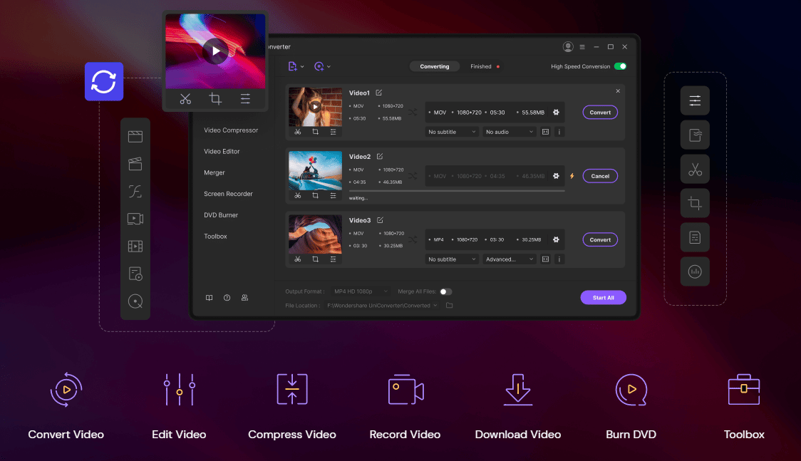Disable the High Speed Conversion toggle
This screenshot has height=461, width=801.
coord(620,66)
